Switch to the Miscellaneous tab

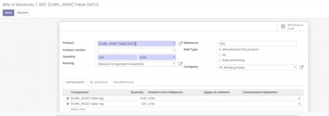[124, 82]
